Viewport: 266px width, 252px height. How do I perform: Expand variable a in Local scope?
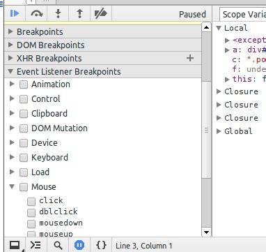(x=227, y=50)
